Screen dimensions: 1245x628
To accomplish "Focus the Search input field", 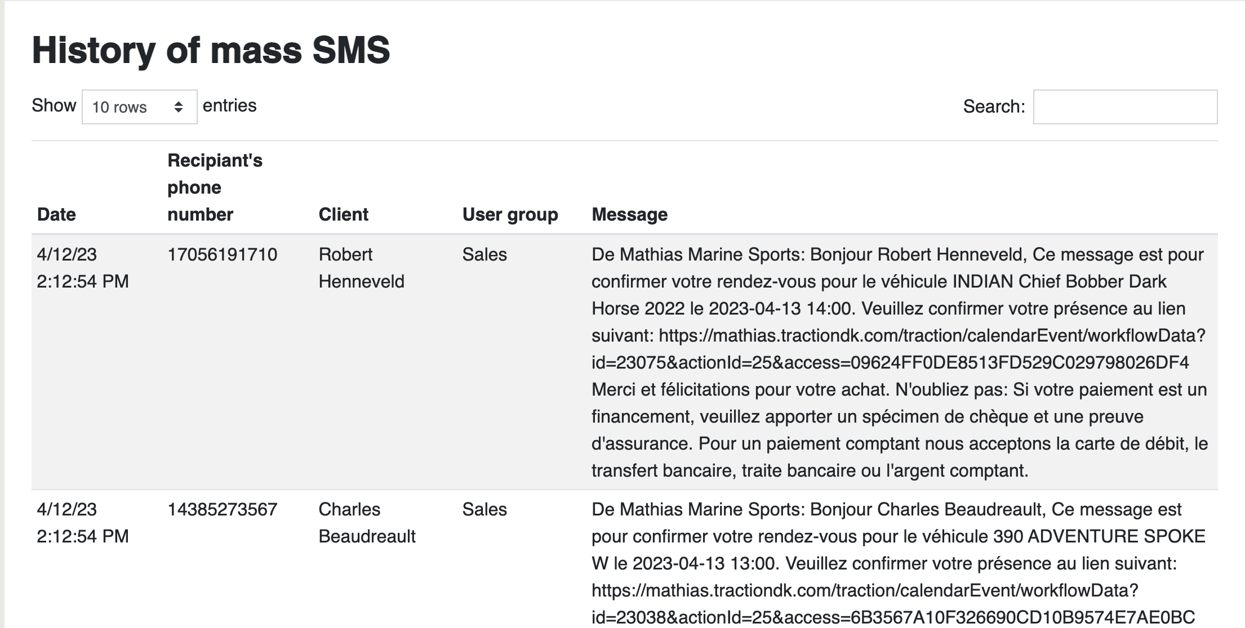I will coord(1124,107).
